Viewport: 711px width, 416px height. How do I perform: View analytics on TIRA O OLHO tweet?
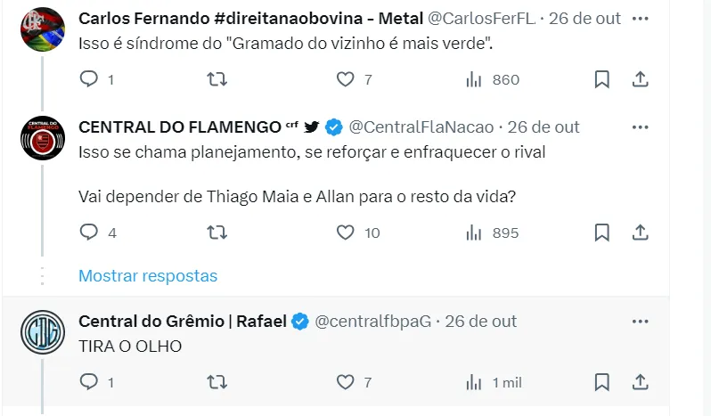494,382
